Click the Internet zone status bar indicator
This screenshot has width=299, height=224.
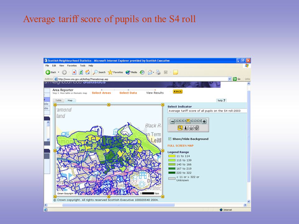coord(226,210)
